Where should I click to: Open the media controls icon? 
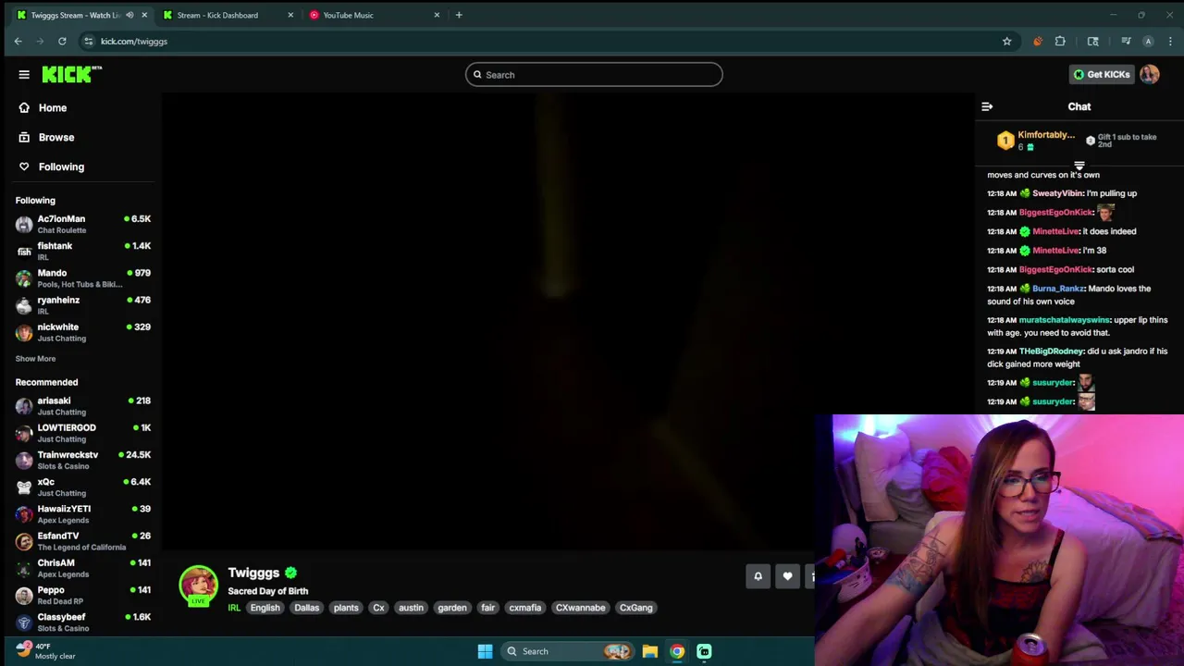(x=1126, y=42)
